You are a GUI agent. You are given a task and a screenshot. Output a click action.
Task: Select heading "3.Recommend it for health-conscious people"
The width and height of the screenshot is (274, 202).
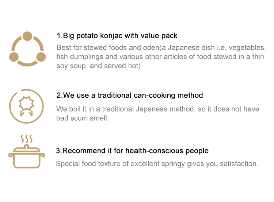[x=132, y=150]
